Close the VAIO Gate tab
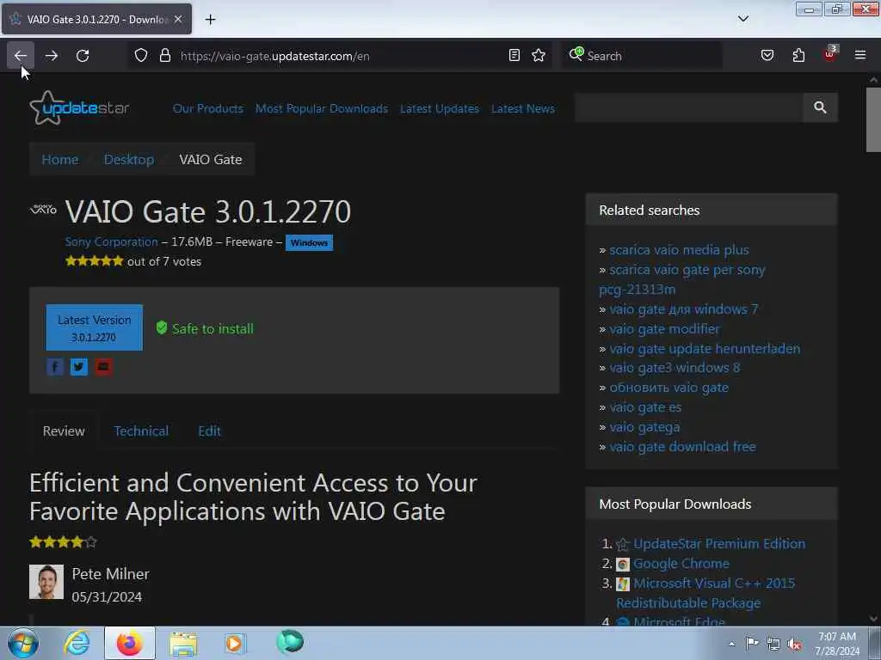 [178, 19]
